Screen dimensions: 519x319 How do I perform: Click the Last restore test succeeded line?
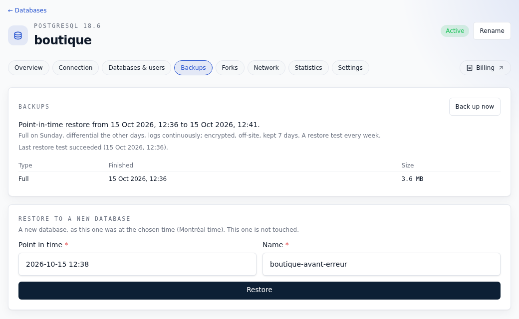(x=93, y=148)
